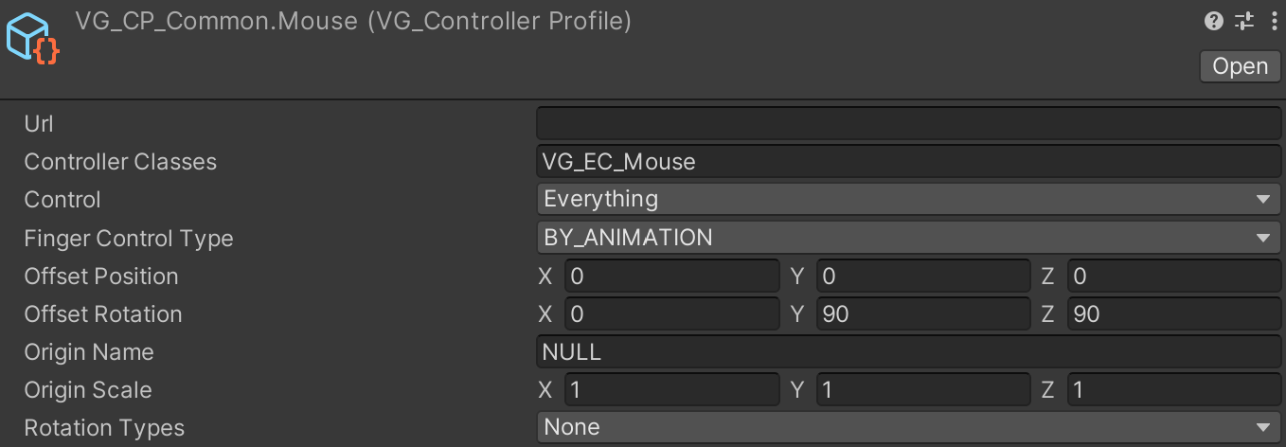The image size is (1286, 447).
Task: Click the Url text field
Action: coord(909,123)
